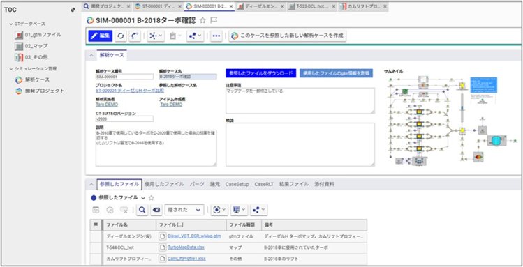Click the search magnifier in grid toolbar

142,210
